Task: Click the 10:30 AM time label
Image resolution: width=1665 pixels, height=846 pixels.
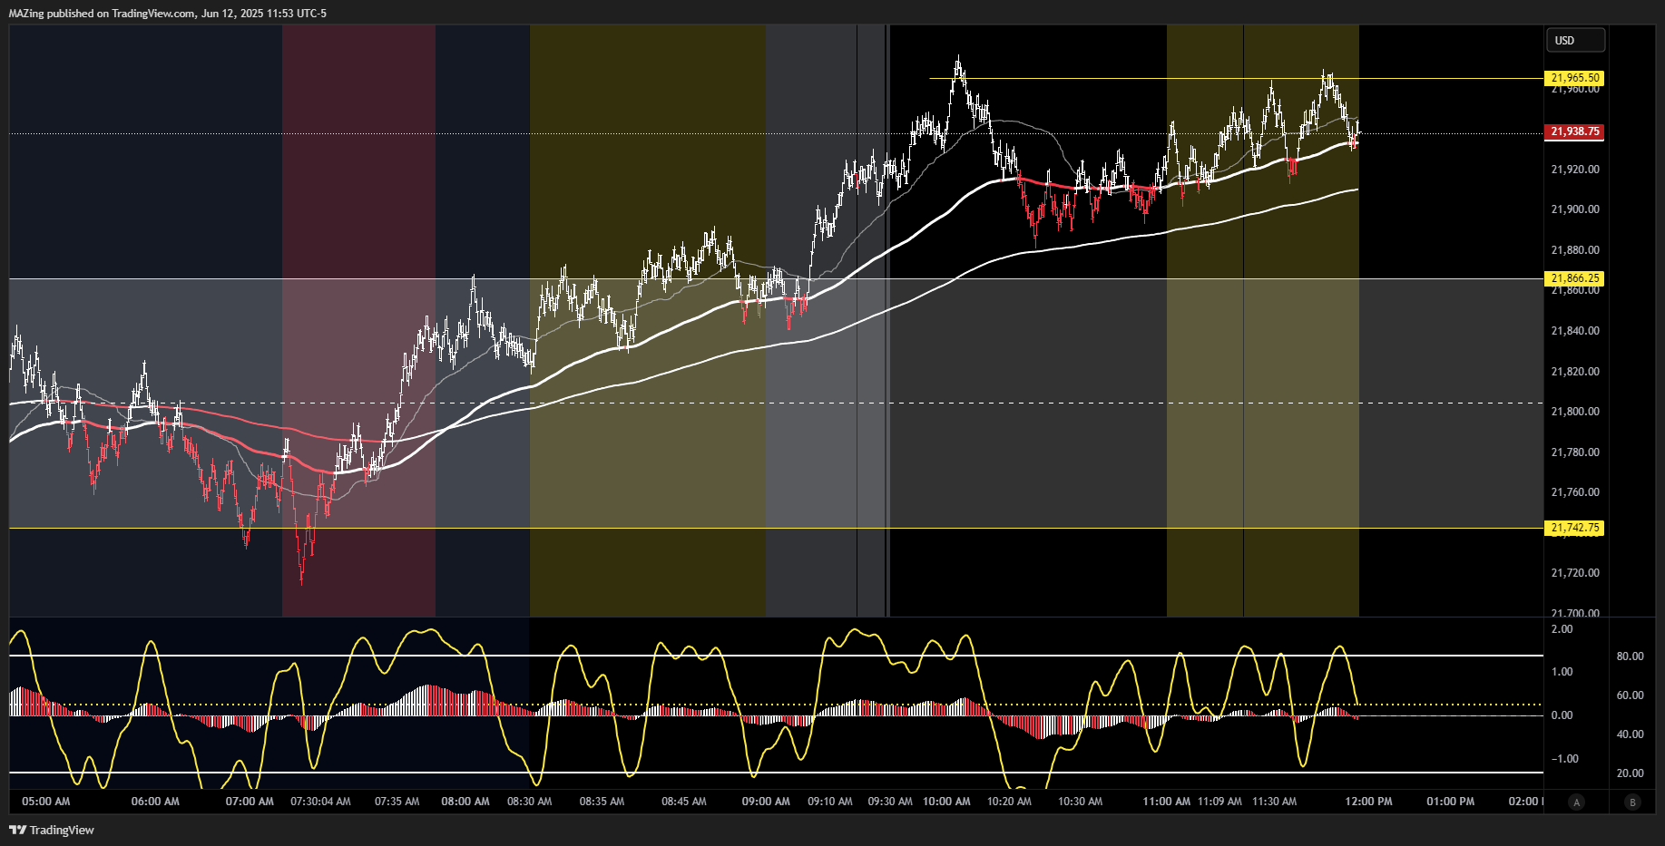Action: click(x=1081, y=802)
